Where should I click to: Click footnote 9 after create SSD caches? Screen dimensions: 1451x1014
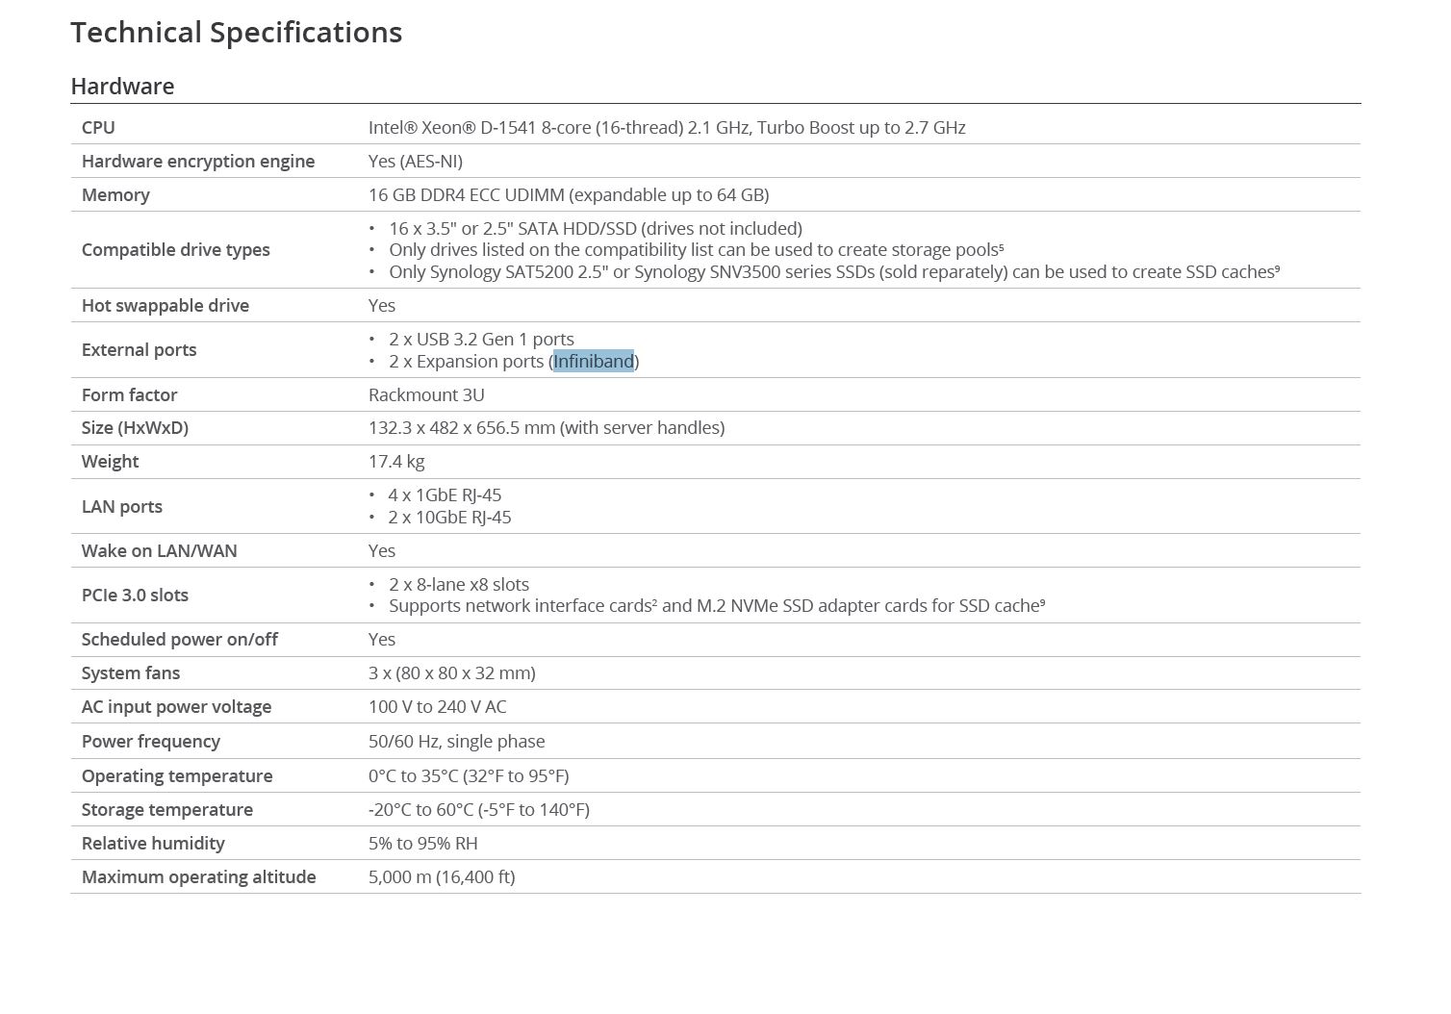pos(1277,268)
